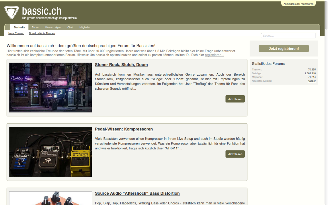Click the tagline Die größte deutschsprachige Bassplattform

[x=49, y=18]
